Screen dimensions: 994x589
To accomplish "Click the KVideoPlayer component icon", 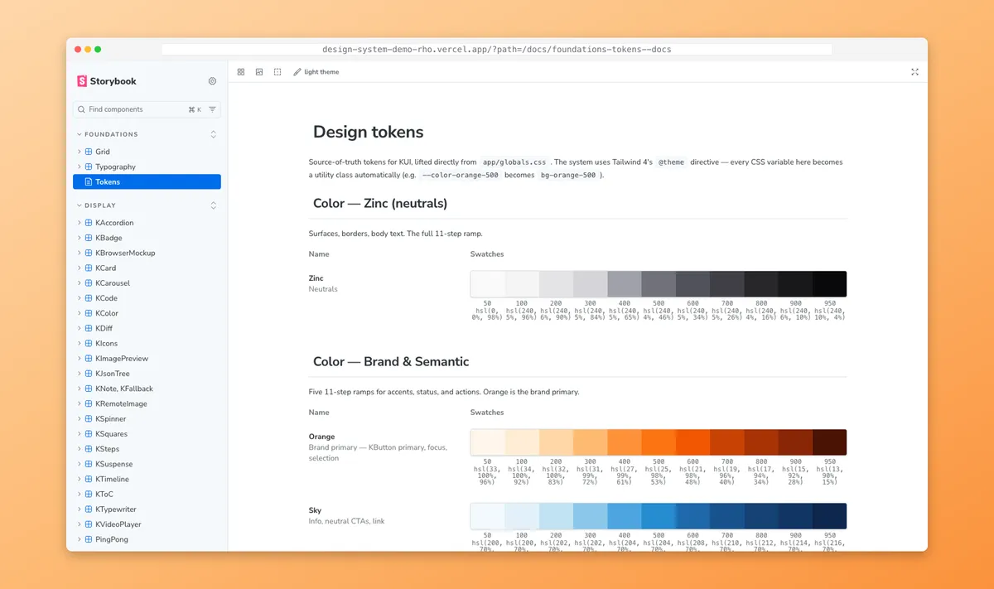I will click(89, 524).
